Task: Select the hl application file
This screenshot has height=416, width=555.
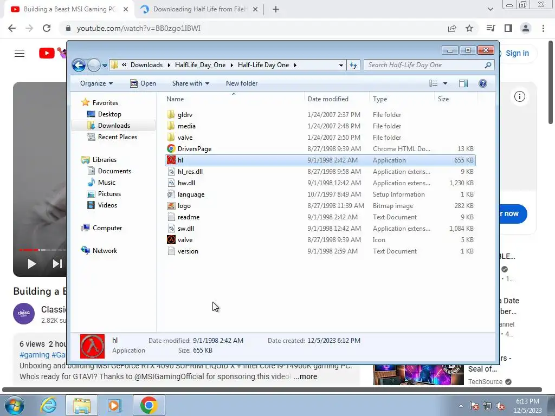Action: coord(320,160)
